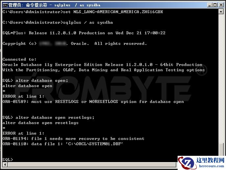Viewport: 226px width, 170px height.
Task: Minimize the sqlplus command prompt window
Action: pyautogui.click(x=210, y=5)
